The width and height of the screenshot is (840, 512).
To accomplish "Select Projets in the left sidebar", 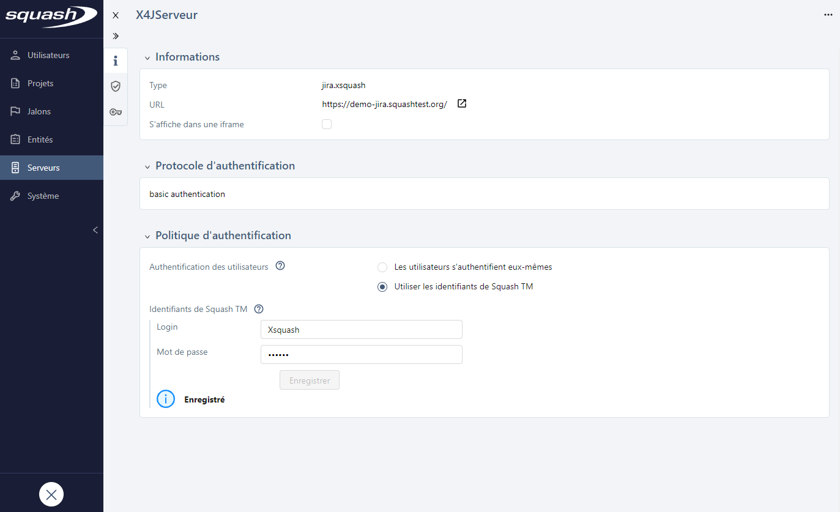I will (x=40, y=83).
